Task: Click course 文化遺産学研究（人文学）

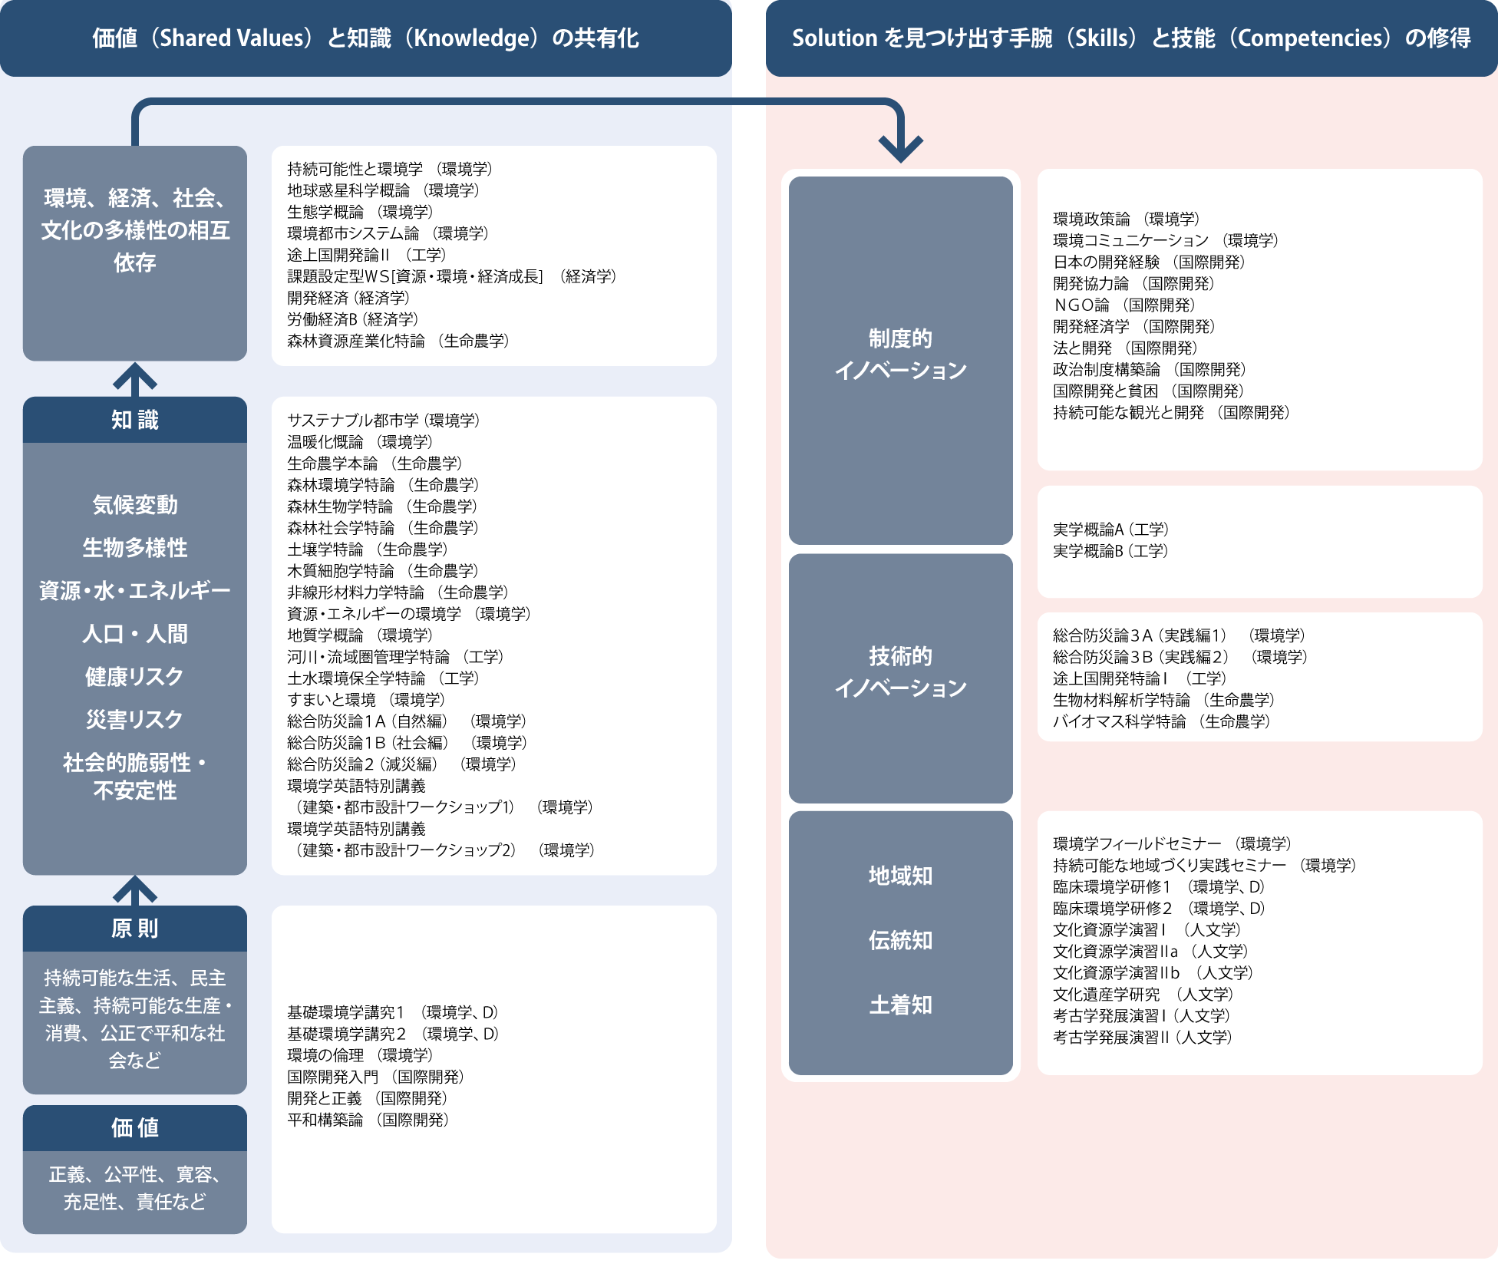Action: tap(1143, 995)
